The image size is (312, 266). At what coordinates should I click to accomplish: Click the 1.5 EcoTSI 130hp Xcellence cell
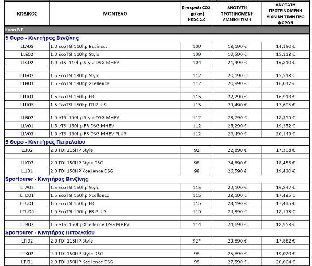click(x=115, y=83)
